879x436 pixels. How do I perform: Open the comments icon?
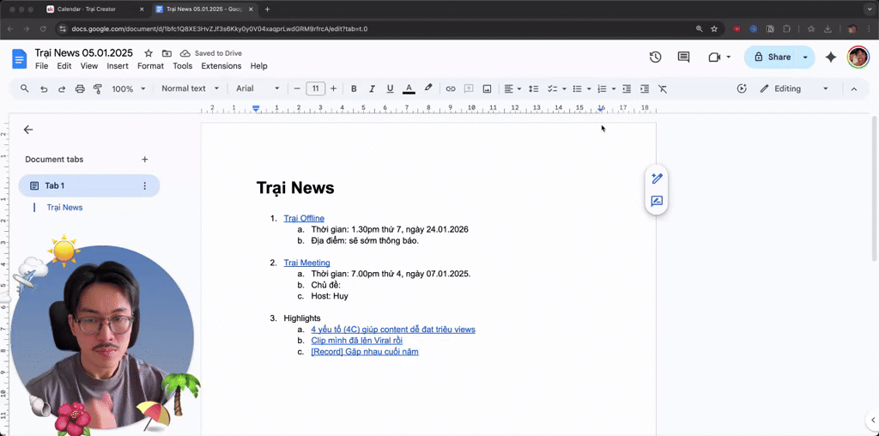coord(683,57)
